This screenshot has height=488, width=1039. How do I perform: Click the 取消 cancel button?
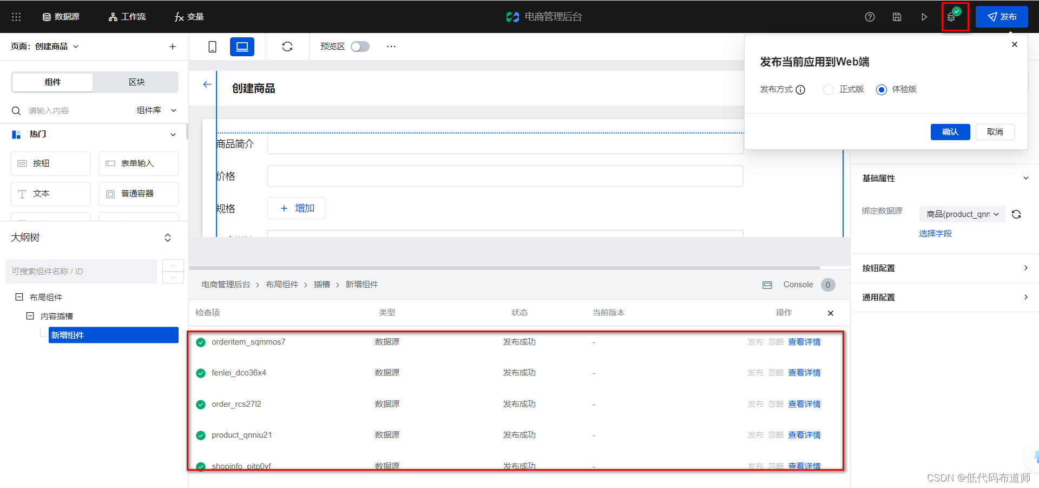coord(995,132)
